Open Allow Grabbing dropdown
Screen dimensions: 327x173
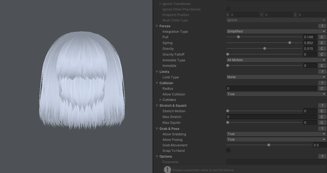coord(276,134)
